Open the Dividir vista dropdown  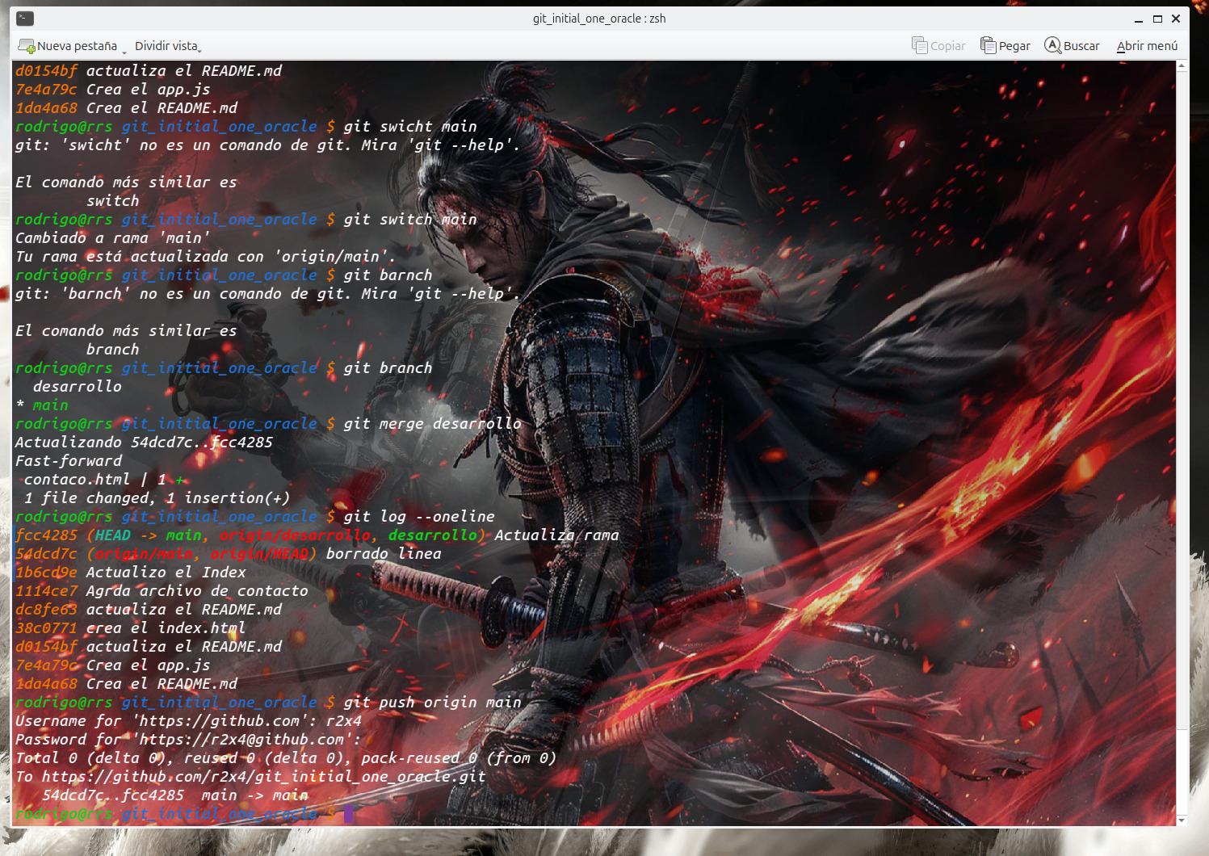168,46
